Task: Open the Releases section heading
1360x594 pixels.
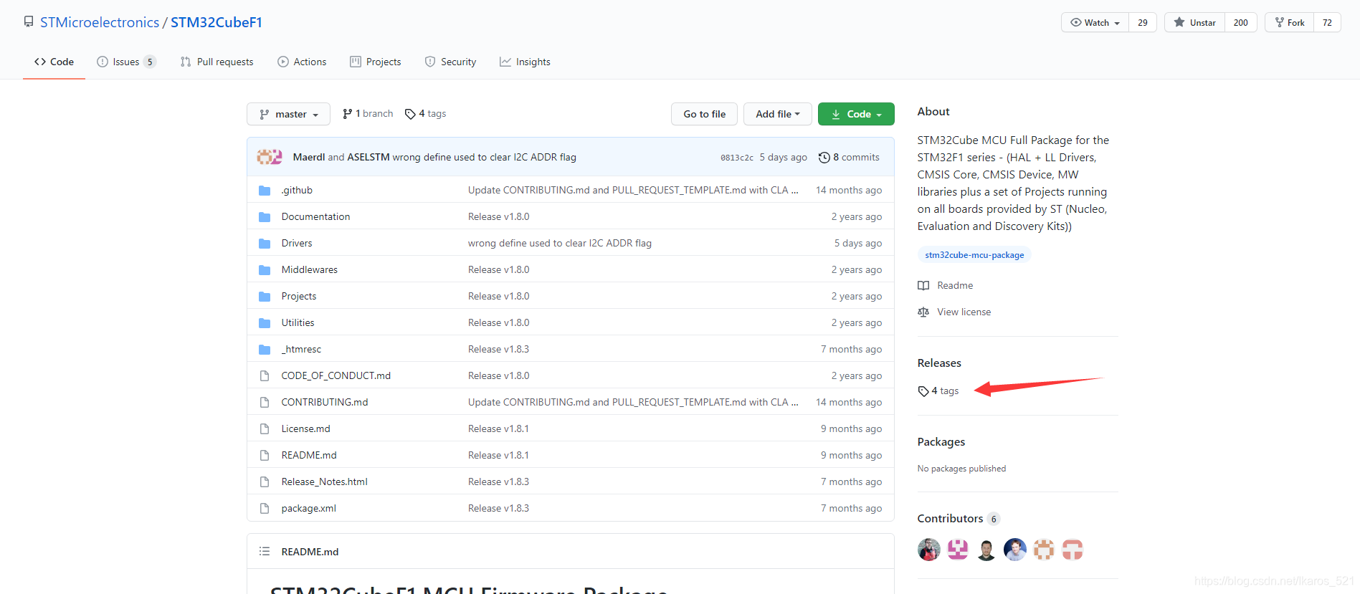Action: click(x=939, y=363)
